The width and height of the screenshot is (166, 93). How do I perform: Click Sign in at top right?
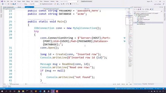(x=149, y=1)
